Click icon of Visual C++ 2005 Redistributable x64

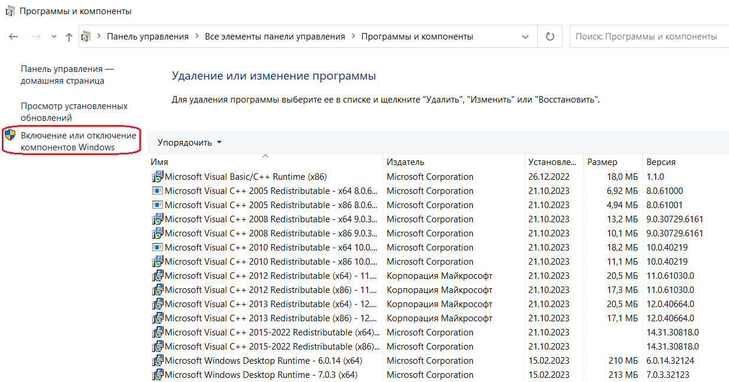coord(158,191)
